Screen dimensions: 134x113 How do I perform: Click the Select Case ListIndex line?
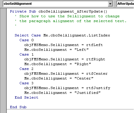click(x=62, y=35)
